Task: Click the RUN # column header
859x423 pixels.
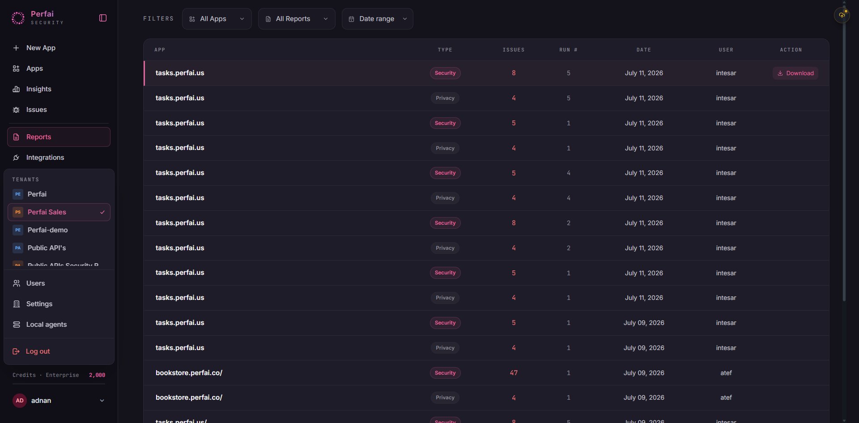Action: pyautogui.click(x=569, y=50)
